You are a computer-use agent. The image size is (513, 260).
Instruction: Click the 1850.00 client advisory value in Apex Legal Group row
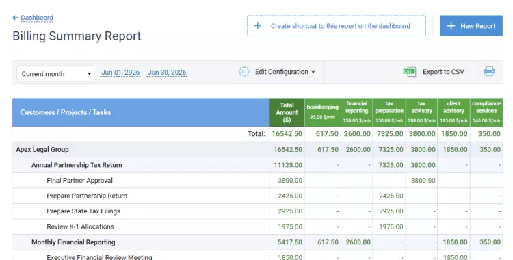pos(455,150)
